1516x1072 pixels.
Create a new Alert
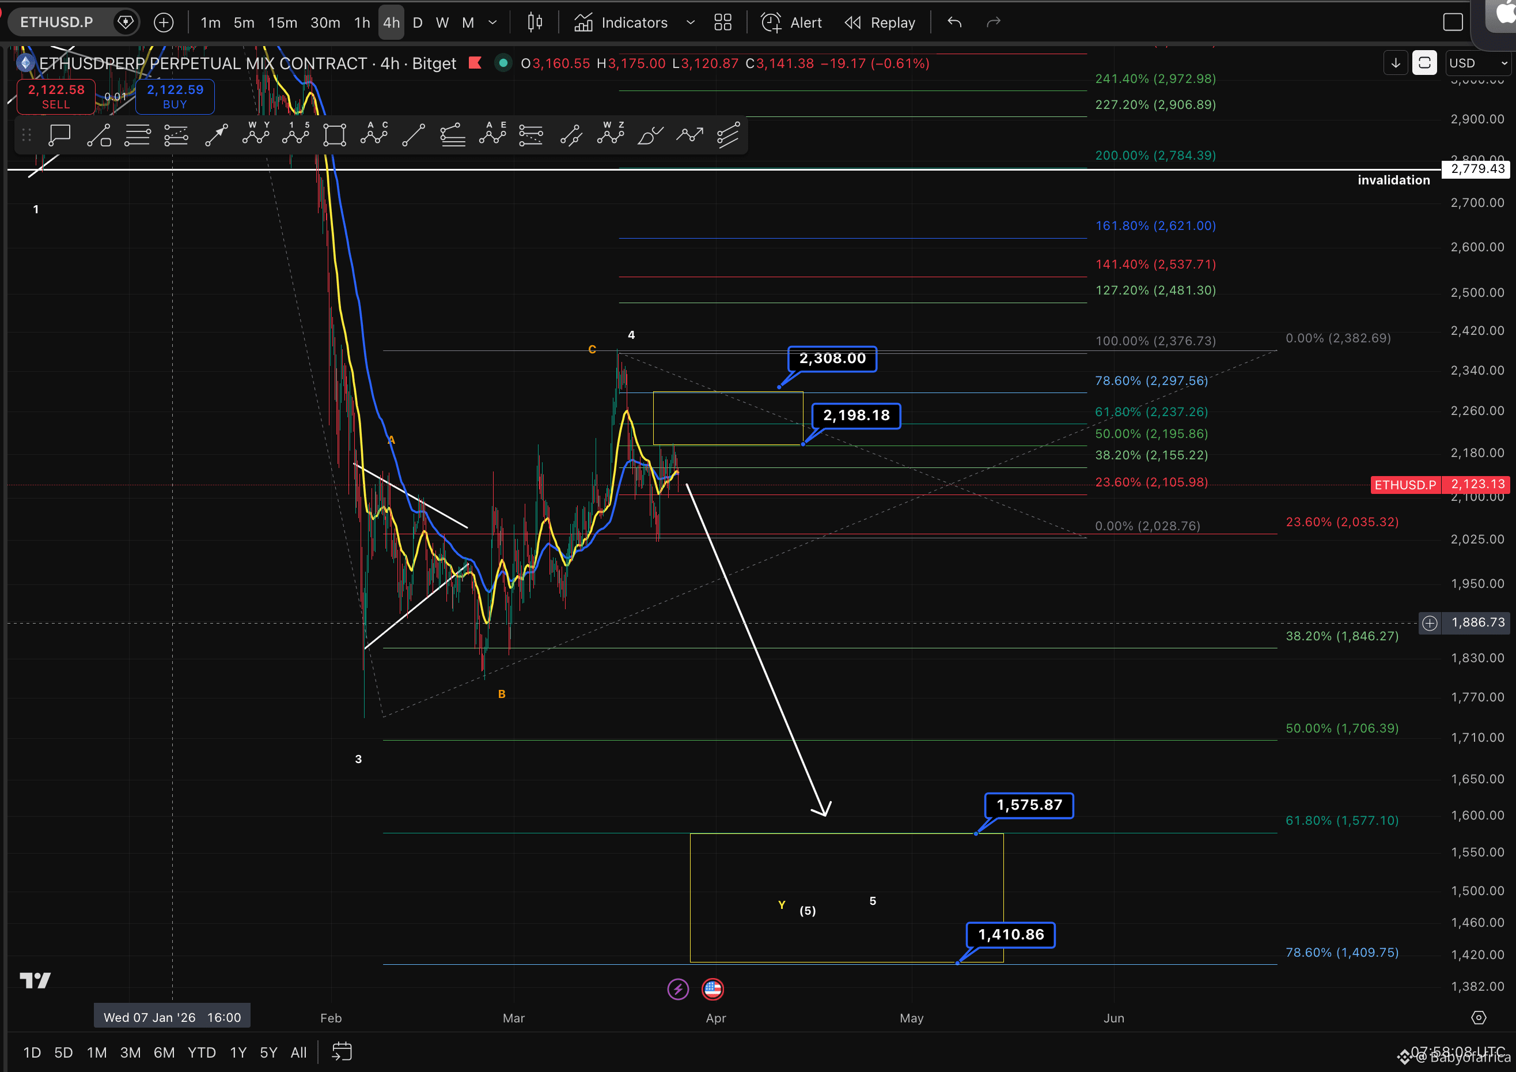791,22
